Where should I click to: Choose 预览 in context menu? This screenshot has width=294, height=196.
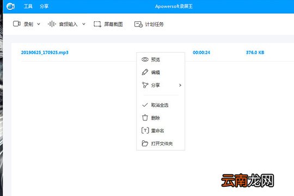[x=155, y=60]
